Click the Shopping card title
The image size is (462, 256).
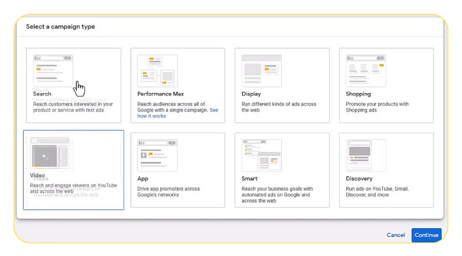pyautogui.click(x=358, y=94)
